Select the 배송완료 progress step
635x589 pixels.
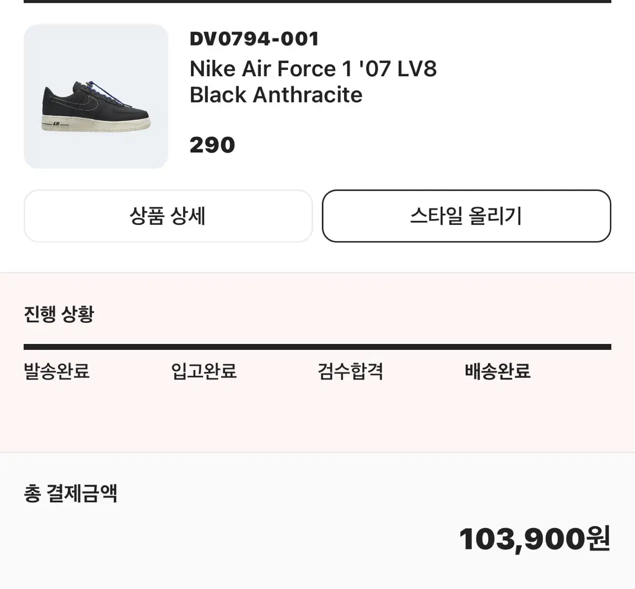(497, 371)
